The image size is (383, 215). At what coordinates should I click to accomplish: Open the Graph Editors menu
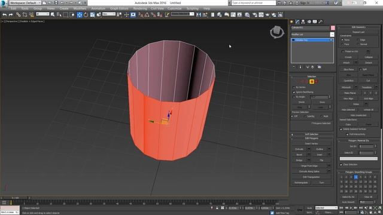(x=119, y=8)
